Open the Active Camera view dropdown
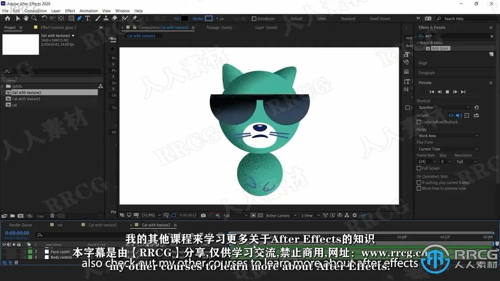 pyautogui.click(x=280, y=215)
